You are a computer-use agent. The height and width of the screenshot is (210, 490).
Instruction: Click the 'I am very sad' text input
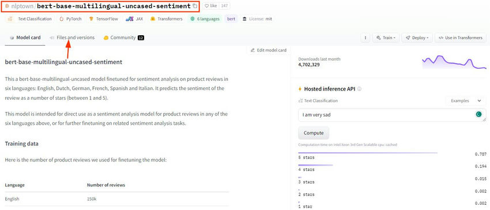(x=392, y=115)
